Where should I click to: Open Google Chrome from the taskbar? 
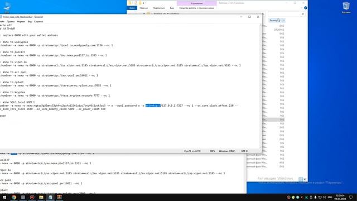[14, 197]
